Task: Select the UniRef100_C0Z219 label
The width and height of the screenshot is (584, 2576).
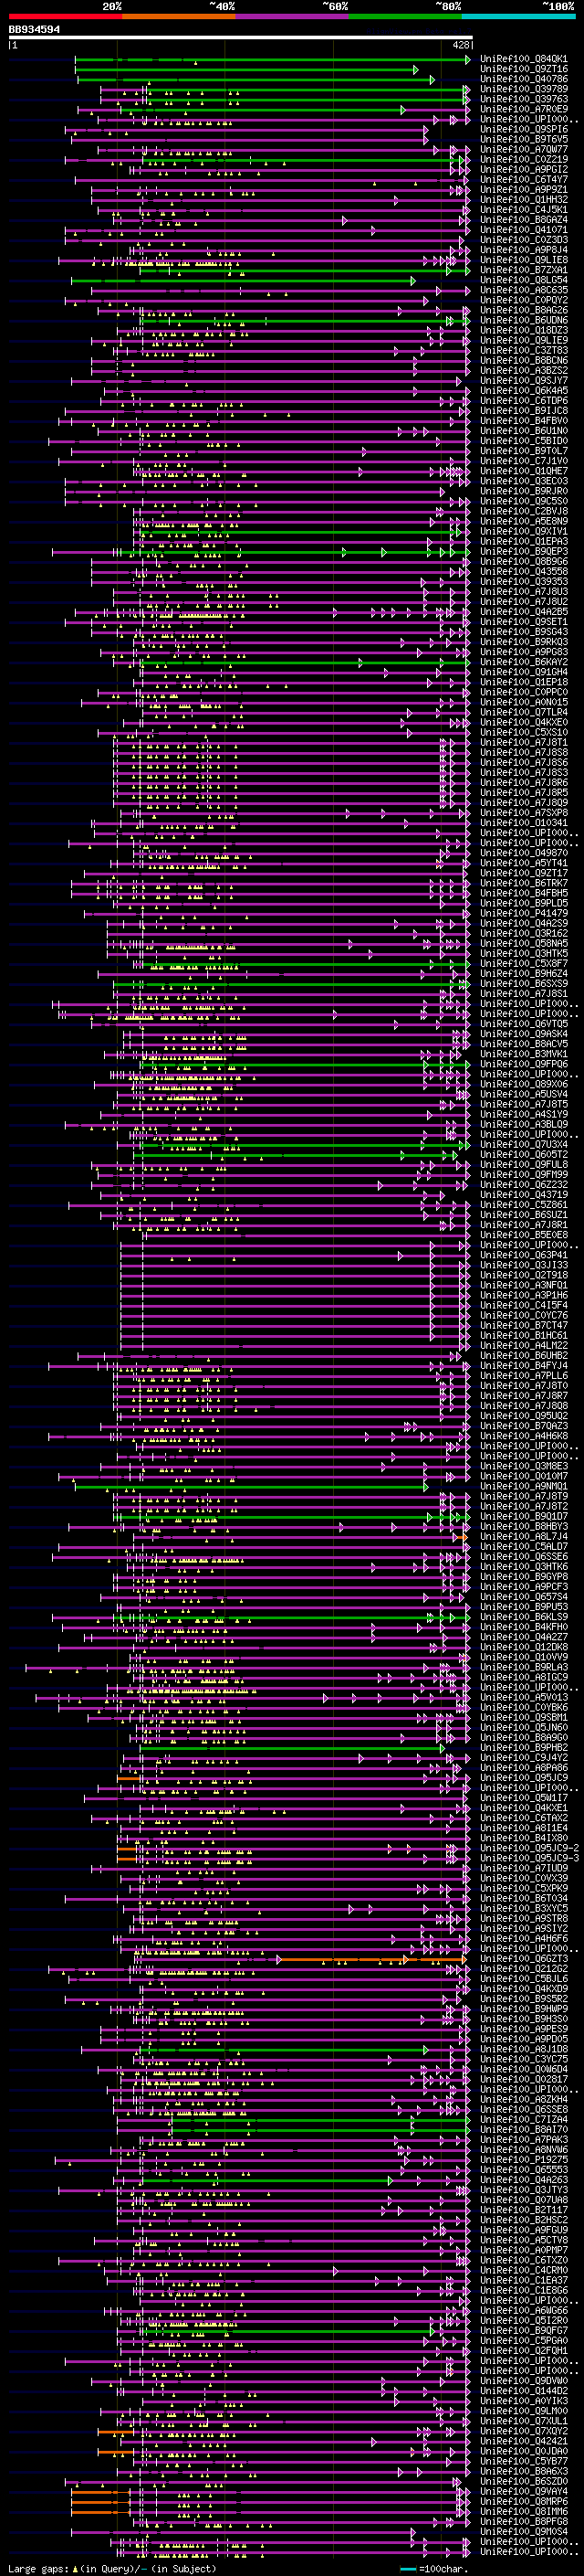Action: [x=523, y=159]
